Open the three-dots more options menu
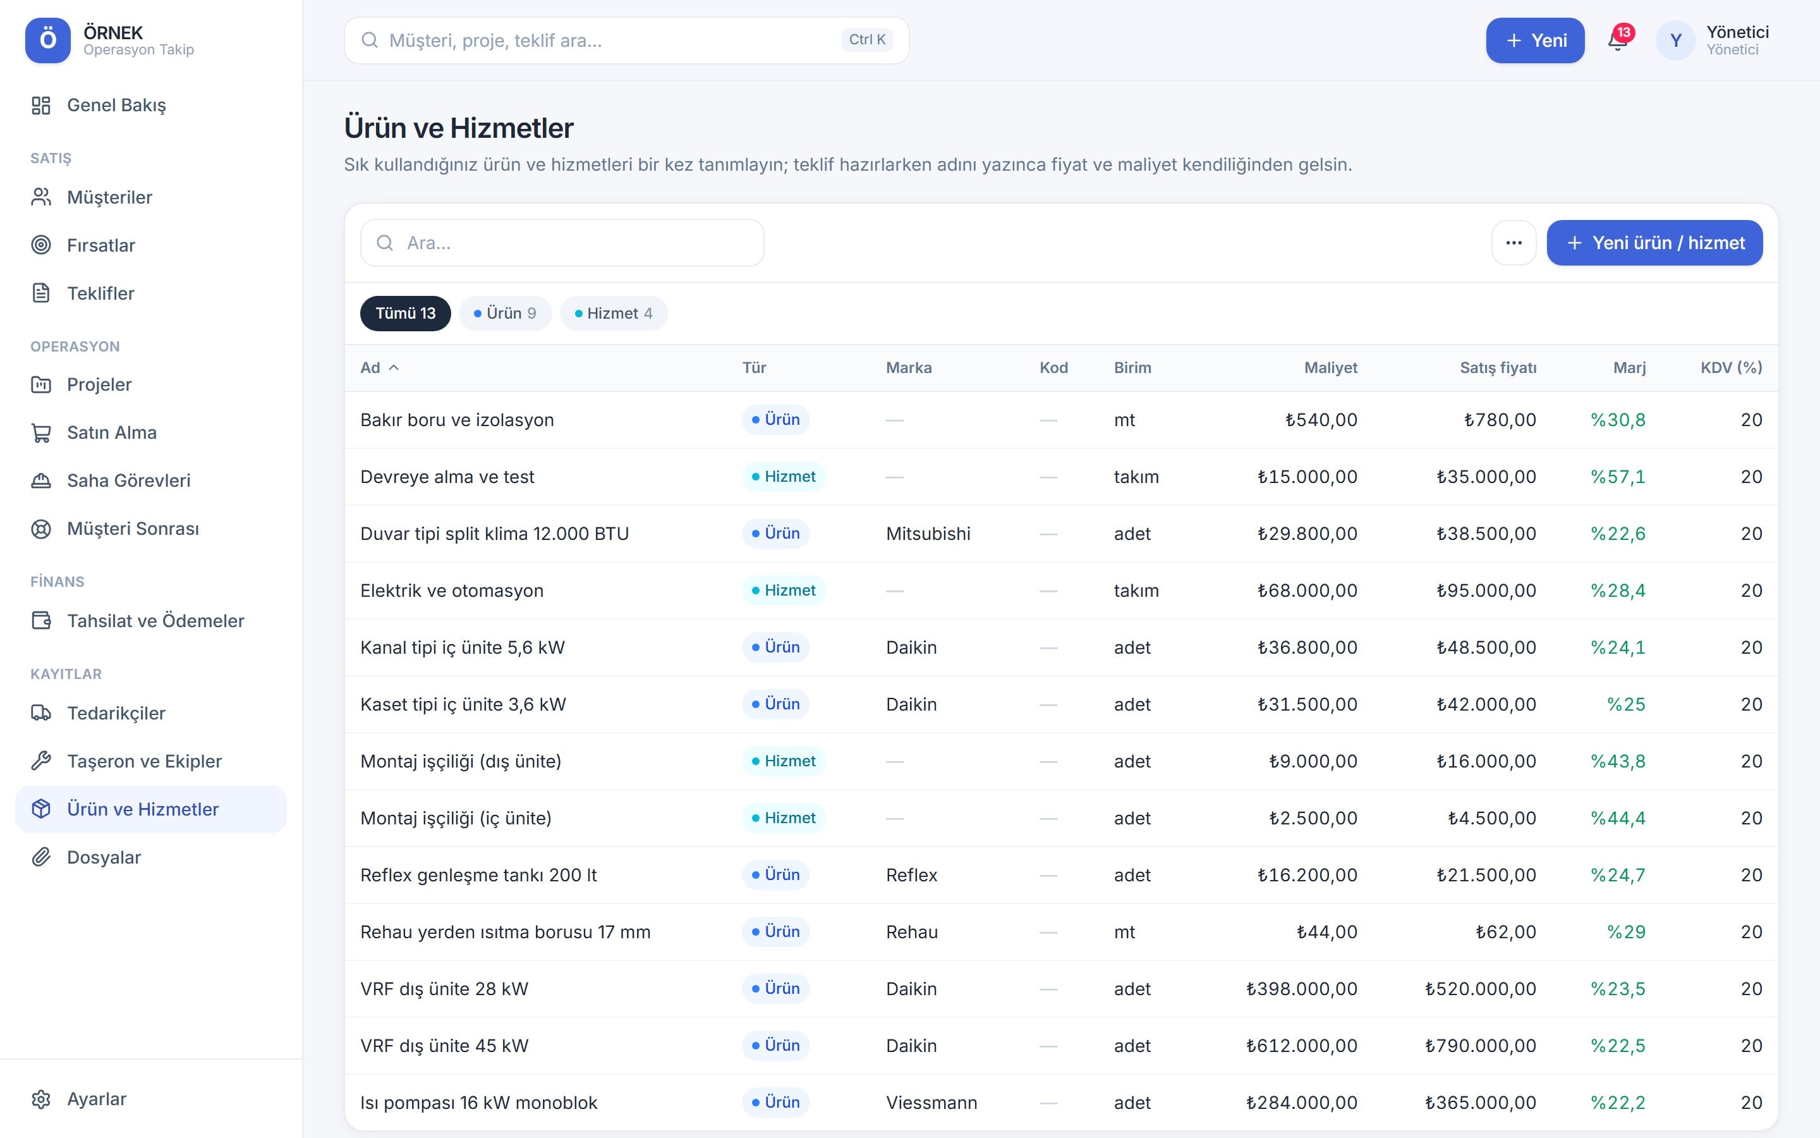1820x1138 pixels. (x=1513, y=243)
